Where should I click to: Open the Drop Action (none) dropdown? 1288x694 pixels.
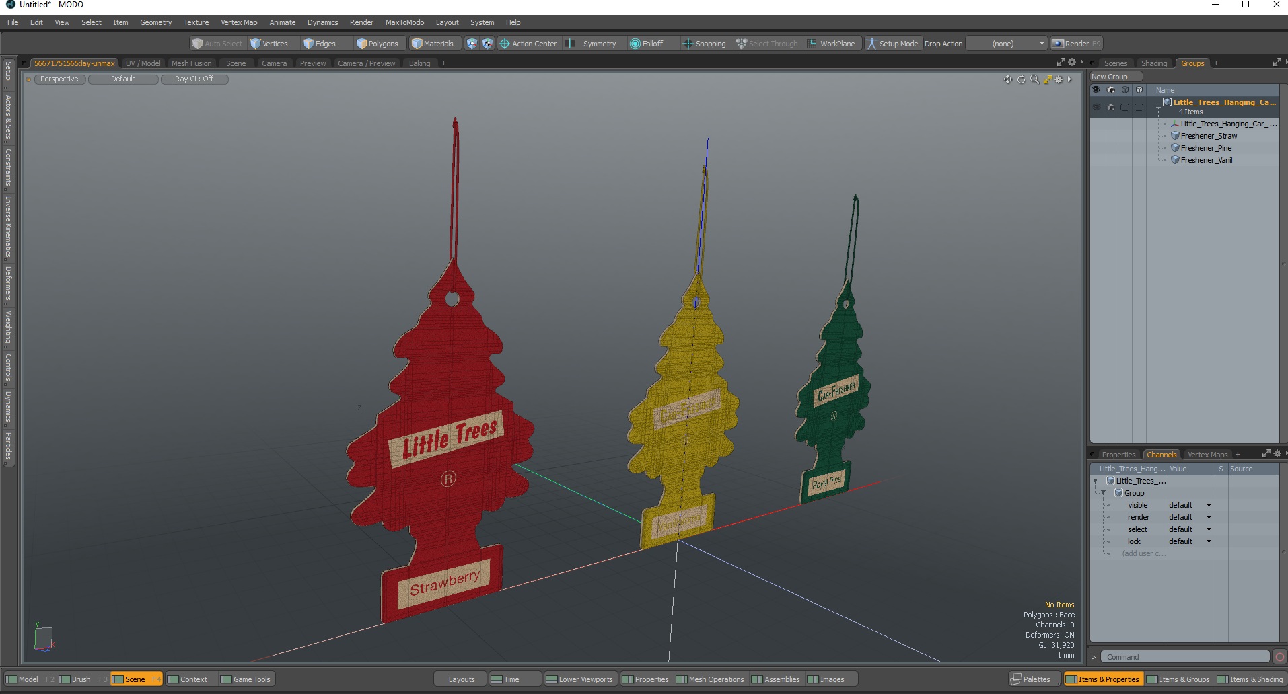tap(1007, 44)
